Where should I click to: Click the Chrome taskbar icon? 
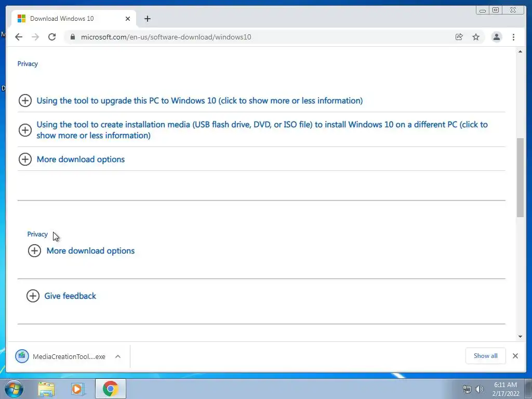tap(110, 389)
